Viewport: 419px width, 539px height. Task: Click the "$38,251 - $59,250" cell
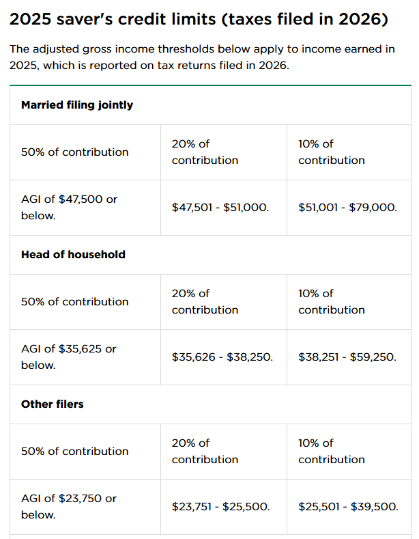(x=347, y=357)
